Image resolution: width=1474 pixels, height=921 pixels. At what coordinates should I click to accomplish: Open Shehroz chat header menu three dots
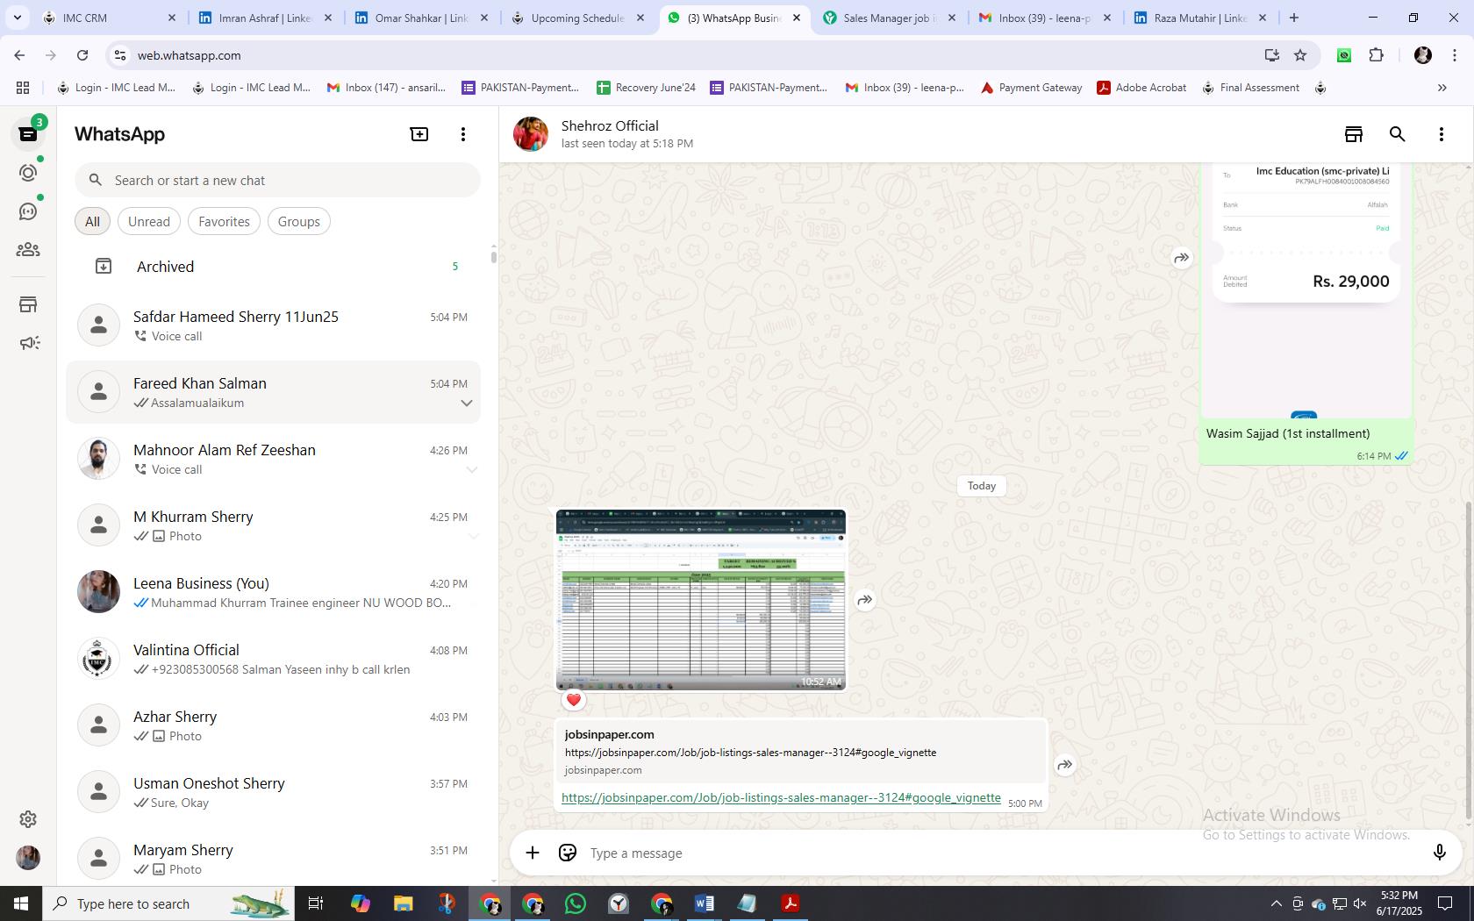(1442, 134)
